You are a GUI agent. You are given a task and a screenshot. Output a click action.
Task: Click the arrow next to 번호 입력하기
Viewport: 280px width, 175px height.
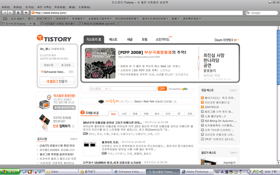tap(73, 126)
